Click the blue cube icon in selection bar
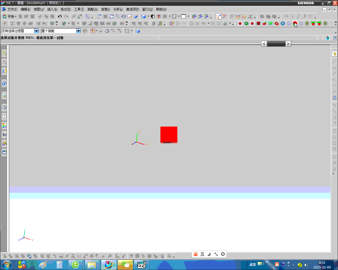The width and height of the screenshot is (338, 270). [x=138, y=31]
